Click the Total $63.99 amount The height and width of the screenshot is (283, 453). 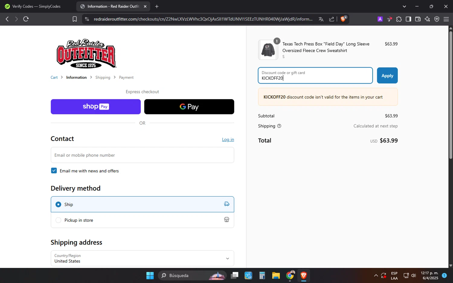pyautogui.click(x=389, y=141)
